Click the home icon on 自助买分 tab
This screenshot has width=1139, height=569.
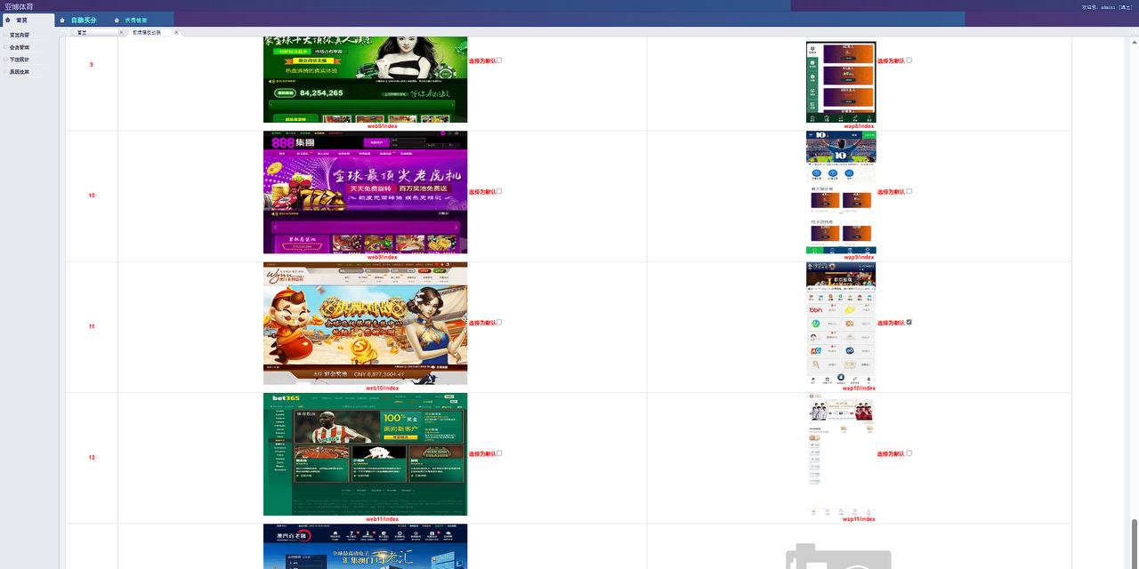62,20
